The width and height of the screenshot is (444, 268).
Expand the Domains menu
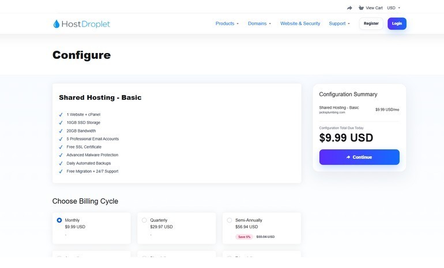coord(259,24)
